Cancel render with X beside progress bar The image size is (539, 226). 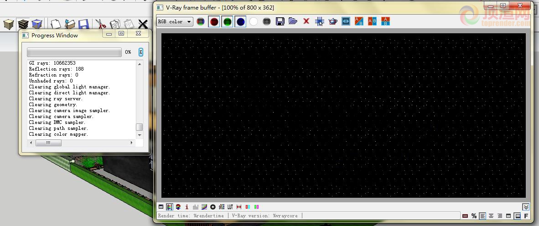coord(140,52)
